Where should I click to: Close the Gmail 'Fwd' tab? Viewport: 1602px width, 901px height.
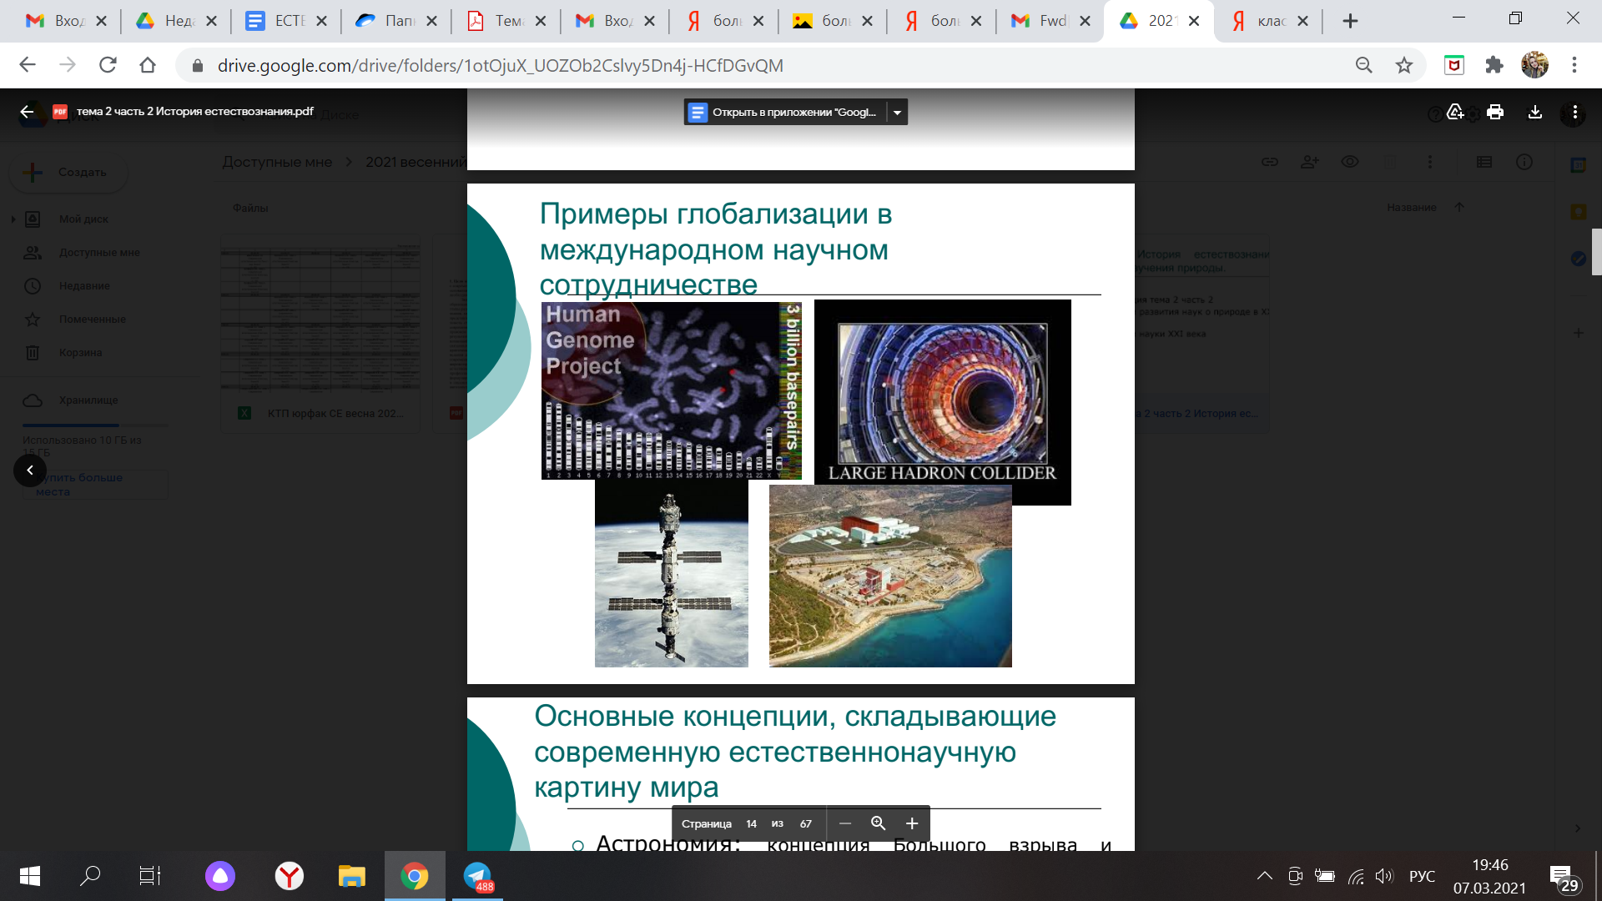pos(1085,21)
